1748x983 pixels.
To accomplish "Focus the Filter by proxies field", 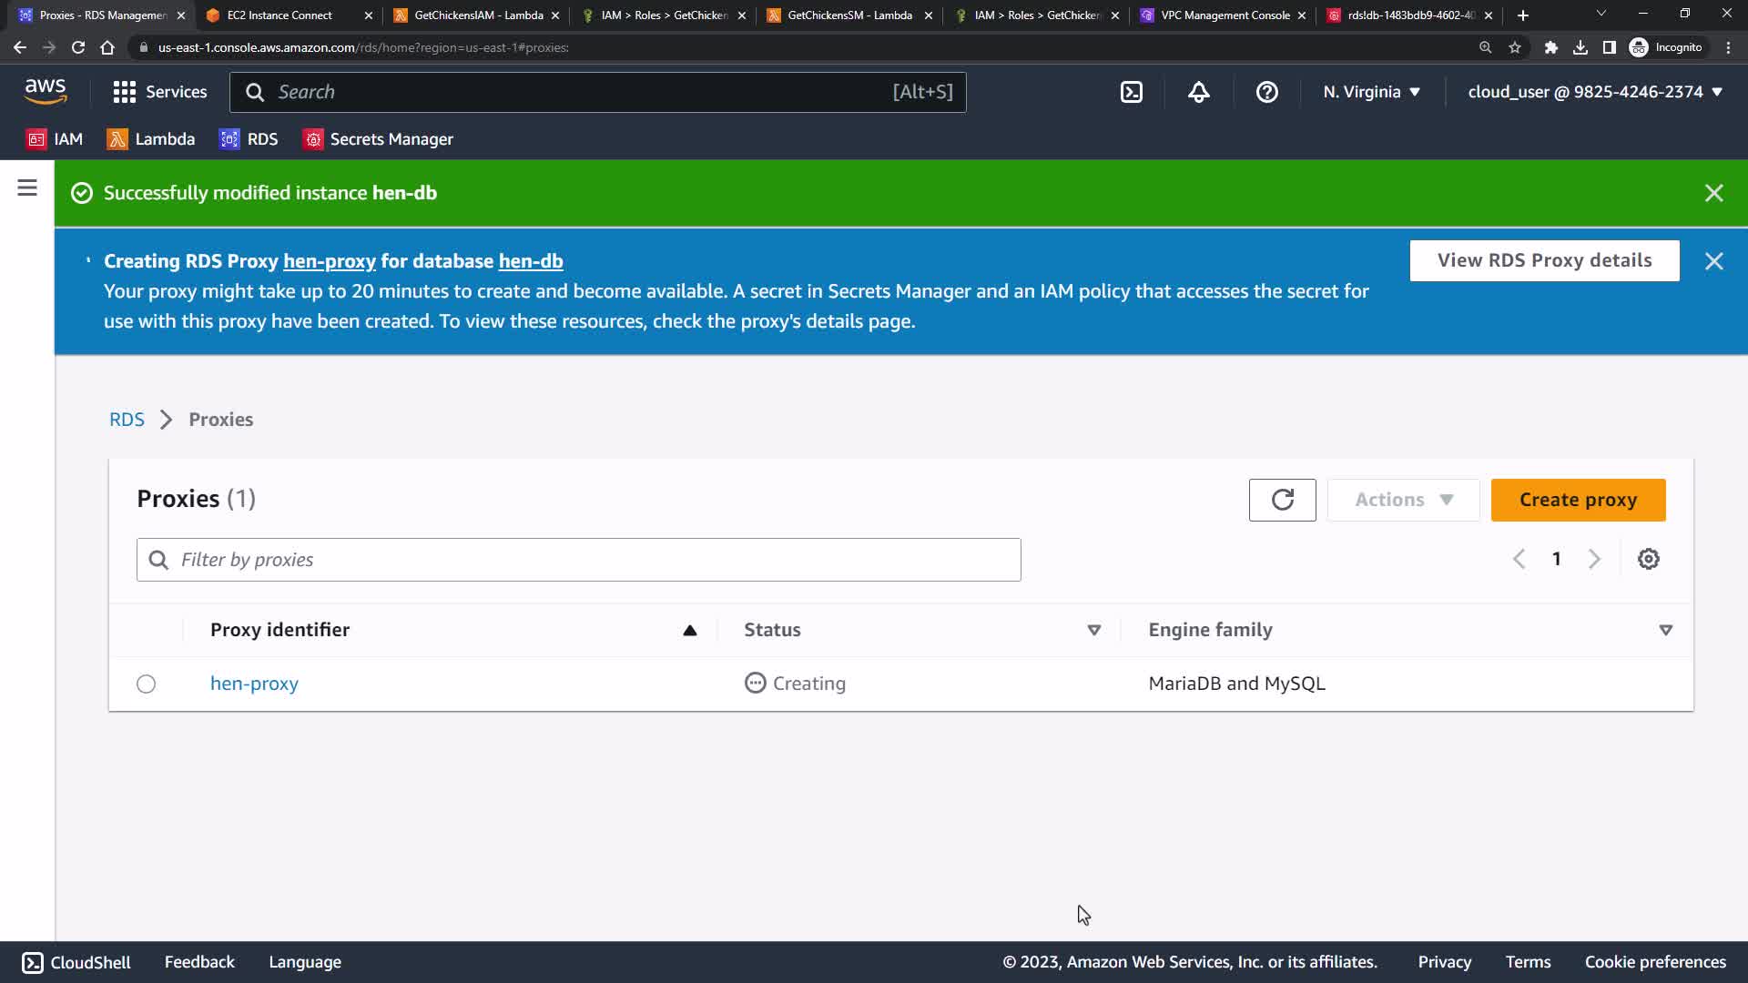I will coord(579,560).
